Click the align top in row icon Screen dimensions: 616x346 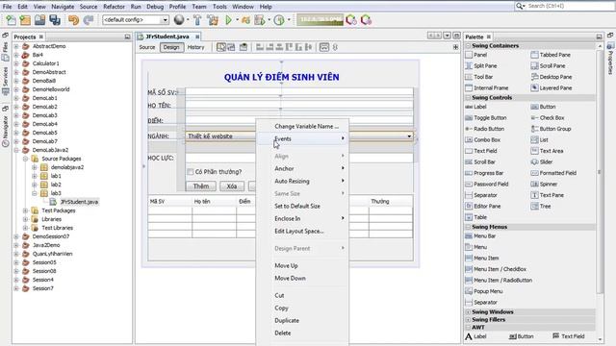click(x=289, y=47)
